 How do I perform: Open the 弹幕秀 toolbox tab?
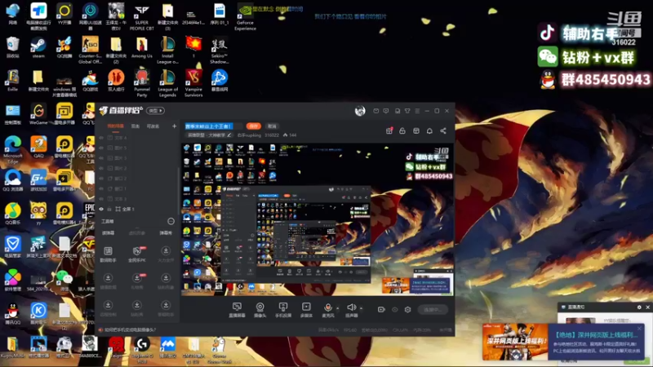pos(166,233)
